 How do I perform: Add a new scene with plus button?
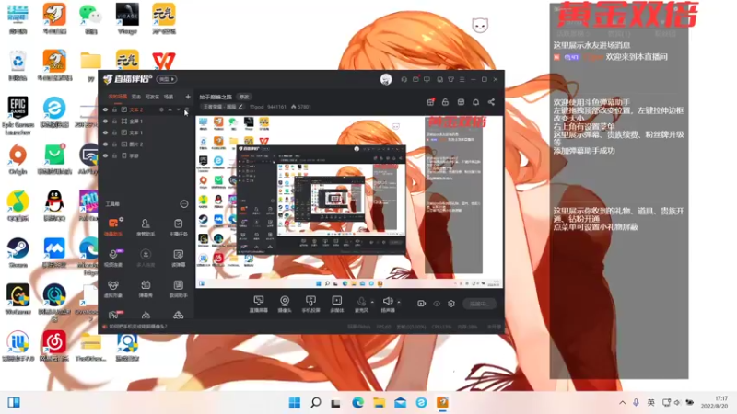click(188, 97)
